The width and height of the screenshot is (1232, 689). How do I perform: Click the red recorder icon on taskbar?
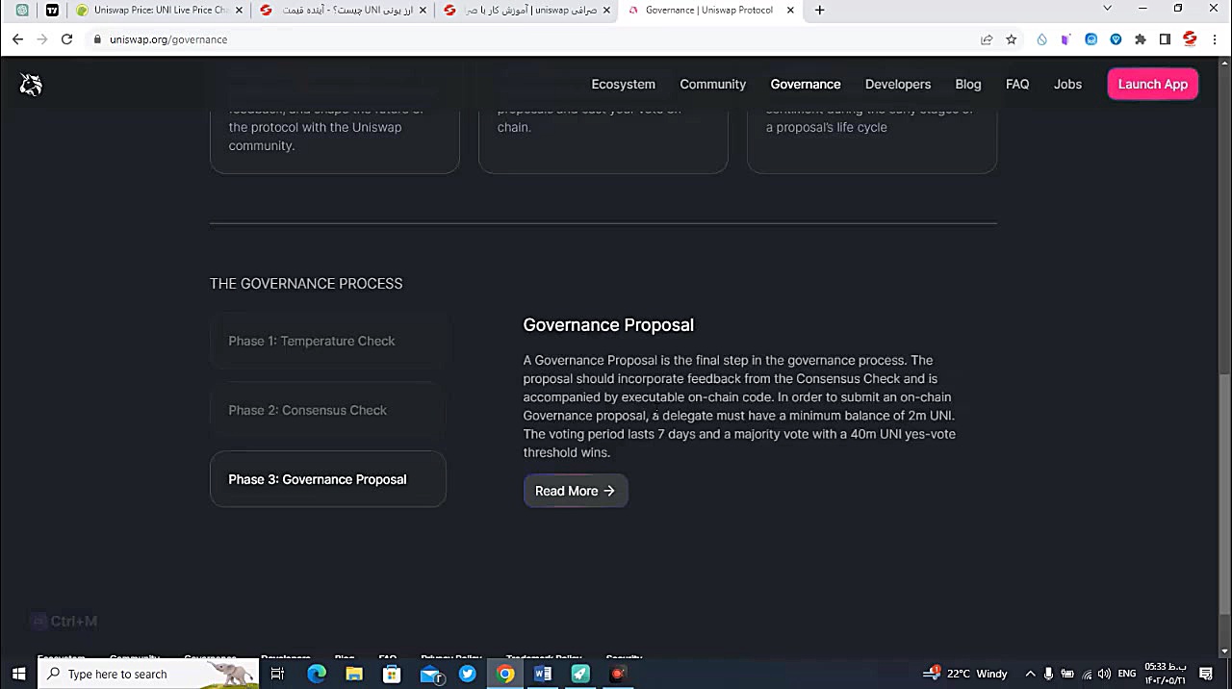[618, 674]
